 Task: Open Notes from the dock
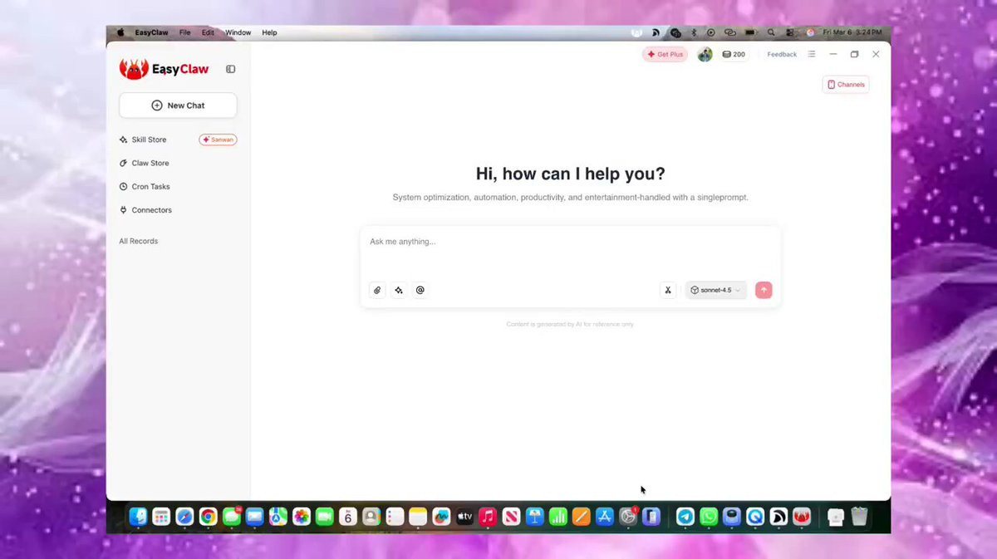[418, 517]
